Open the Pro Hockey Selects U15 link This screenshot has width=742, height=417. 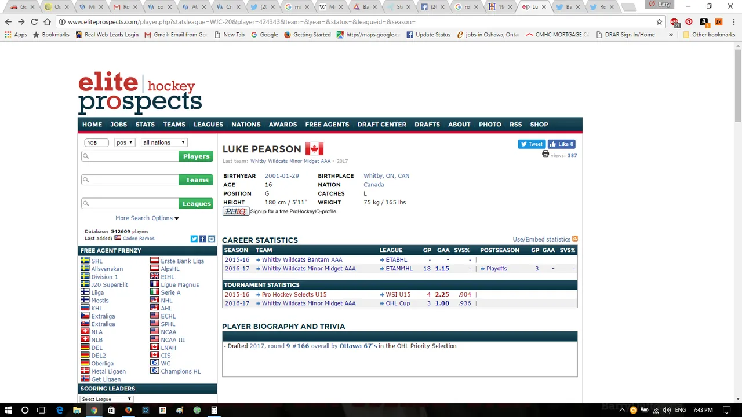294,295
